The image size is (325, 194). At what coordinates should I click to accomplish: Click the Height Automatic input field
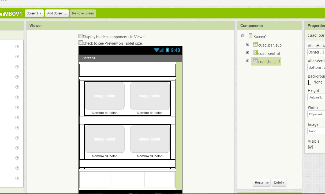pos(316,97)
